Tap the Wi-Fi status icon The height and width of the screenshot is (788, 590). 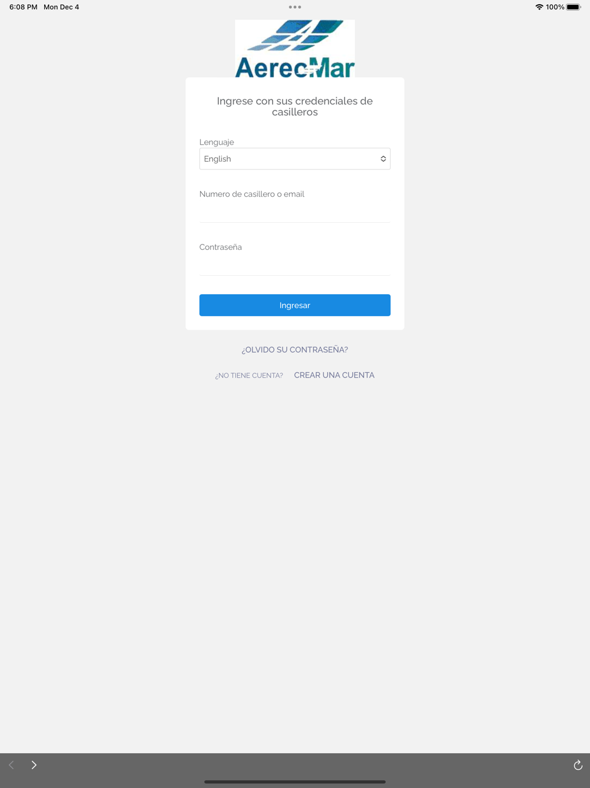(x=539, y=7)
